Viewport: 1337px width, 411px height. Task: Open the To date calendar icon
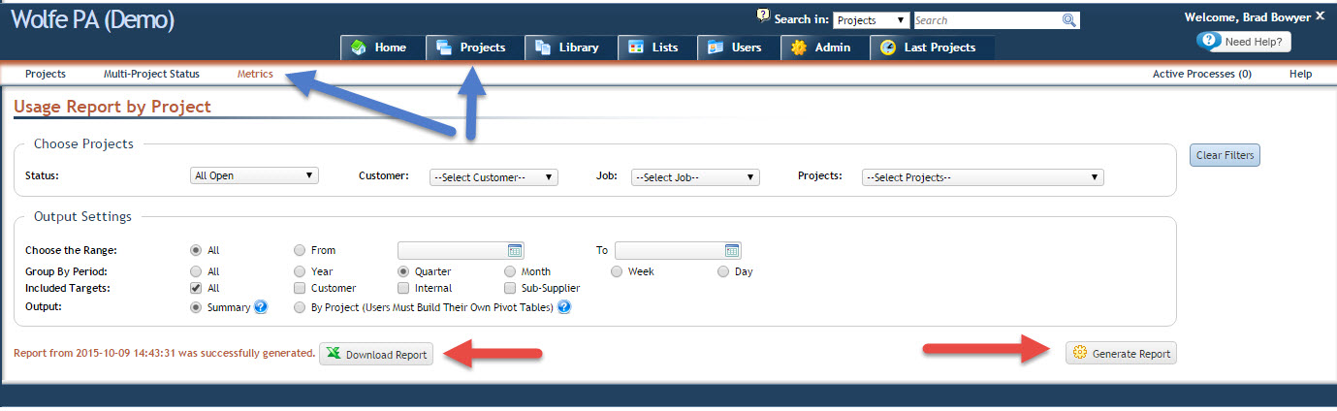click(733, 250)
